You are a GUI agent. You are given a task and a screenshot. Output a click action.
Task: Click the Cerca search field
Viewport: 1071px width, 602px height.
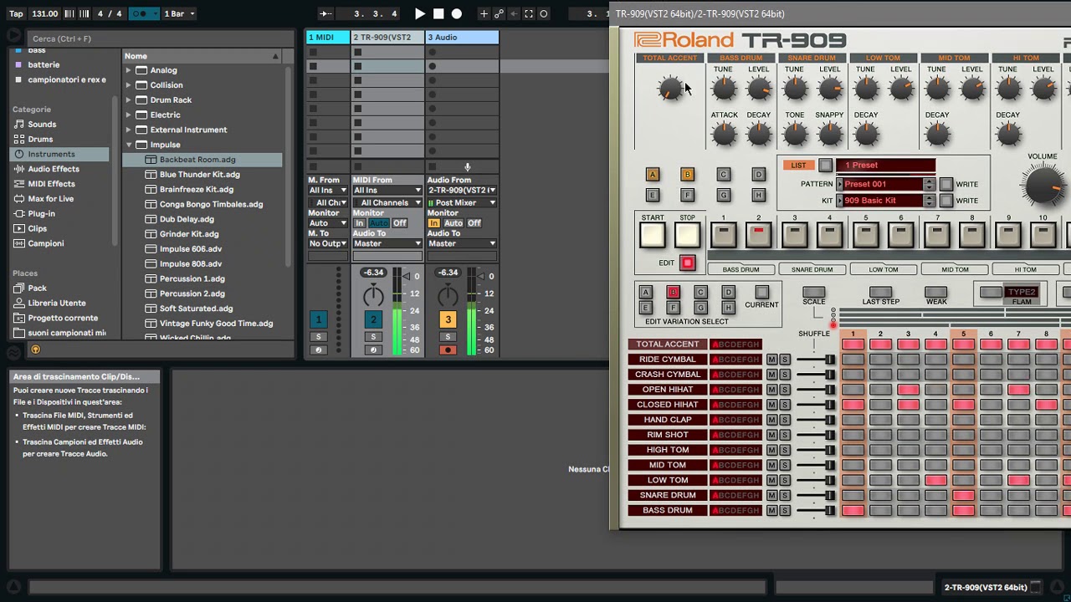(x=159, y=38)
